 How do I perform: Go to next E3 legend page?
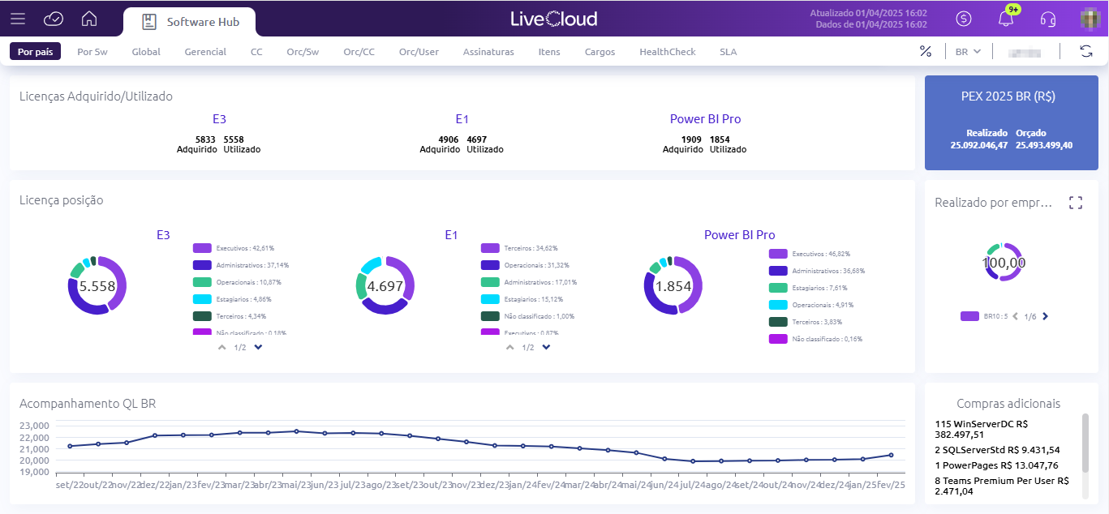(x=258, y=347)
